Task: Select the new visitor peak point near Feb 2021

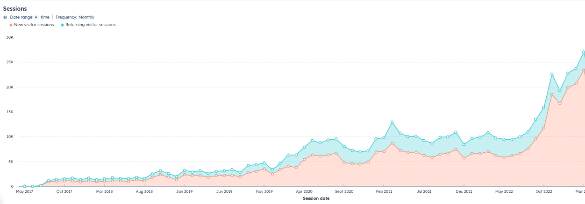Action: click(x=392, y=143)
